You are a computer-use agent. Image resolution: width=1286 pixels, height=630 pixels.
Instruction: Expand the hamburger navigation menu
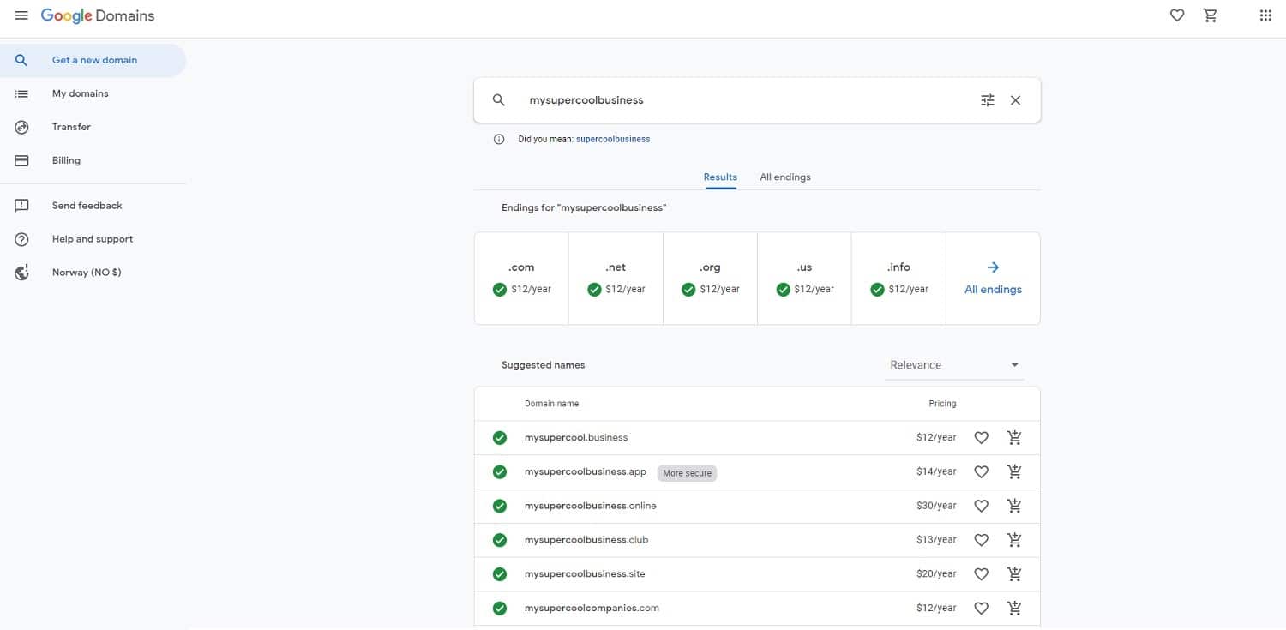[21, 15]
